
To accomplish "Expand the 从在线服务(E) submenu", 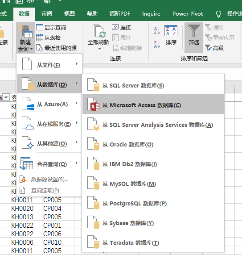I will click(x=49, y=123).
